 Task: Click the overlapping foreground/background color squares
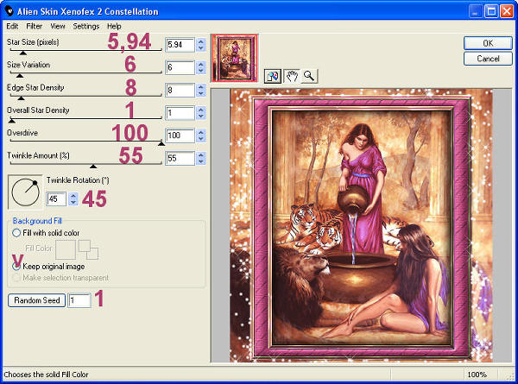(88, 249)
